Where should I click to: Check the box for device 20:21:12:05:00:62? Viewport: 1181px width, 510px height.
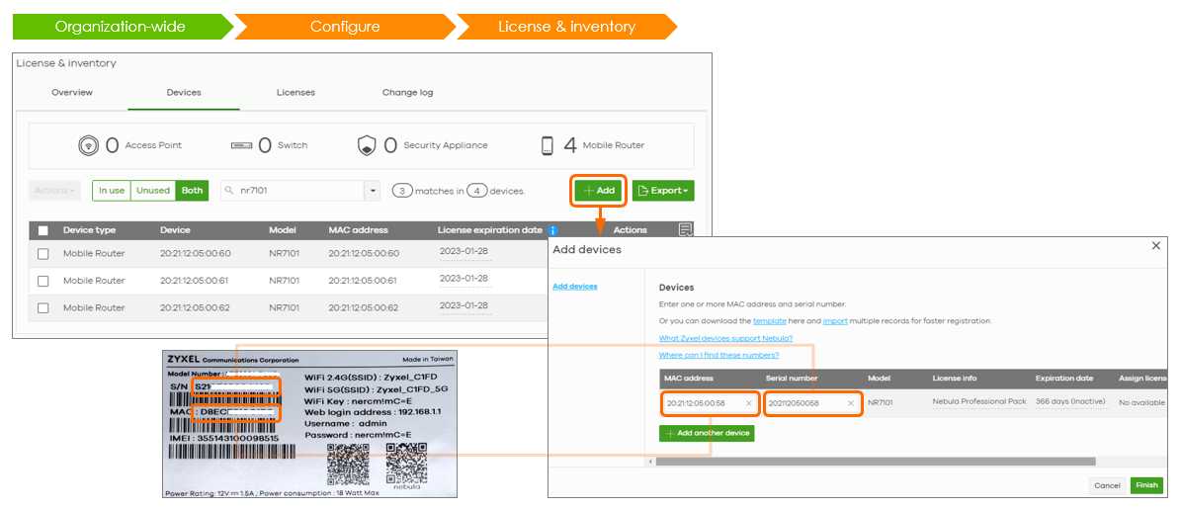pyautogui.click(x=42, y=308)
